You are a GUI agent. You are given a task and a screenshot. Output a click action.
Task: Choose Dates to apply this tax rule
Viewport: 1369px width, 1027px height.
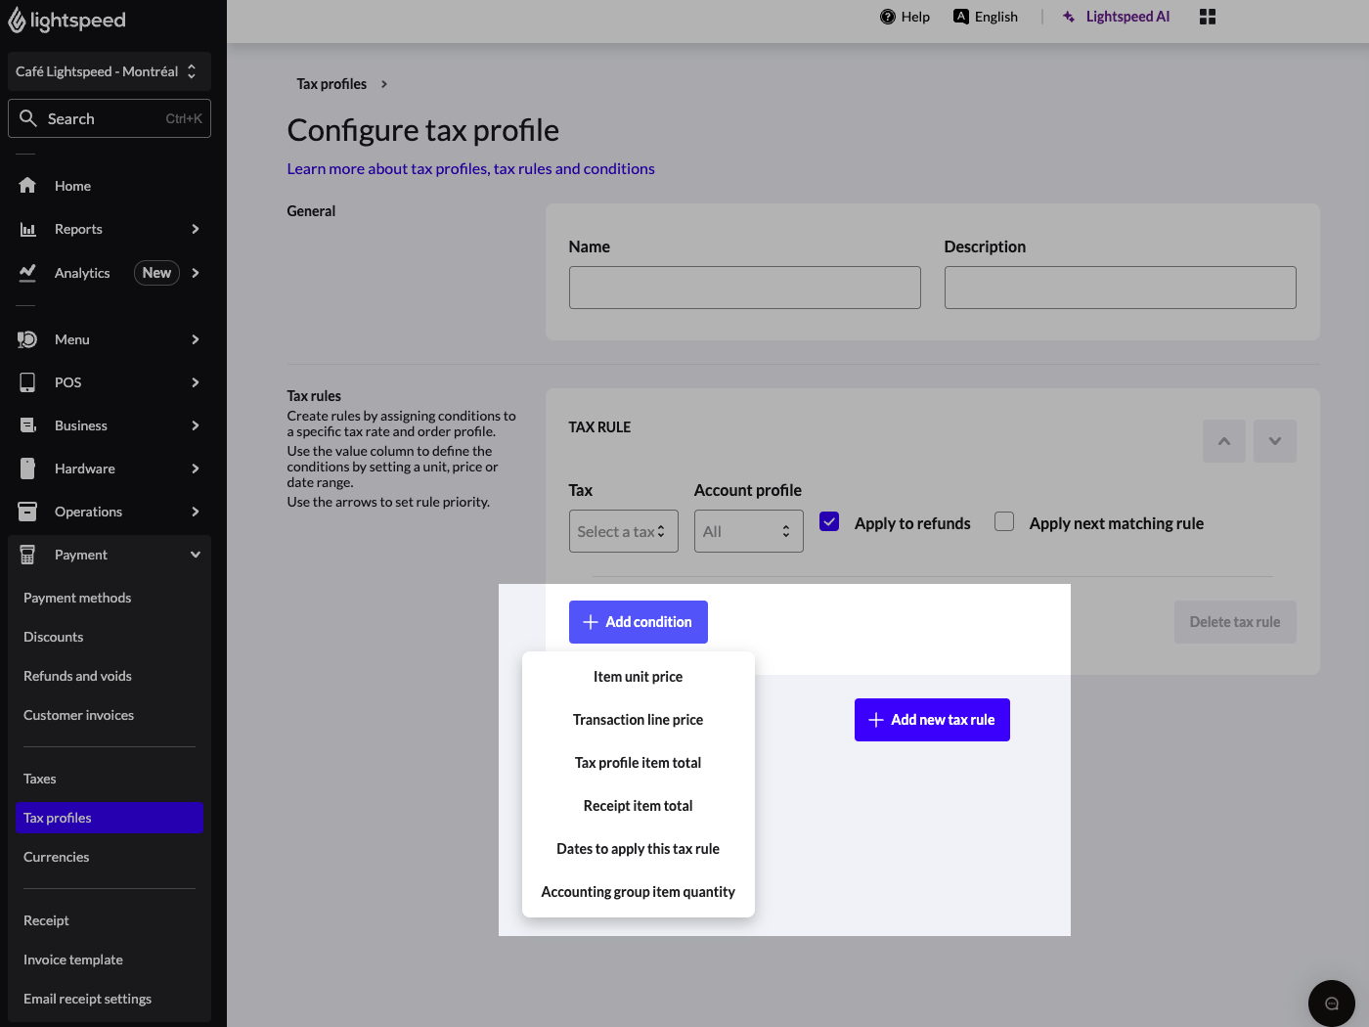638,848
